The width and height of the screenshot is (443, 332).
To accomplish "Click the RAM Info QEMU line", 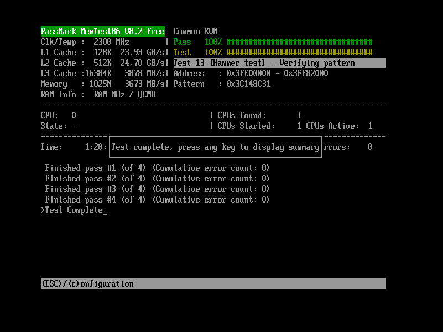I will [x=98, y=95].
